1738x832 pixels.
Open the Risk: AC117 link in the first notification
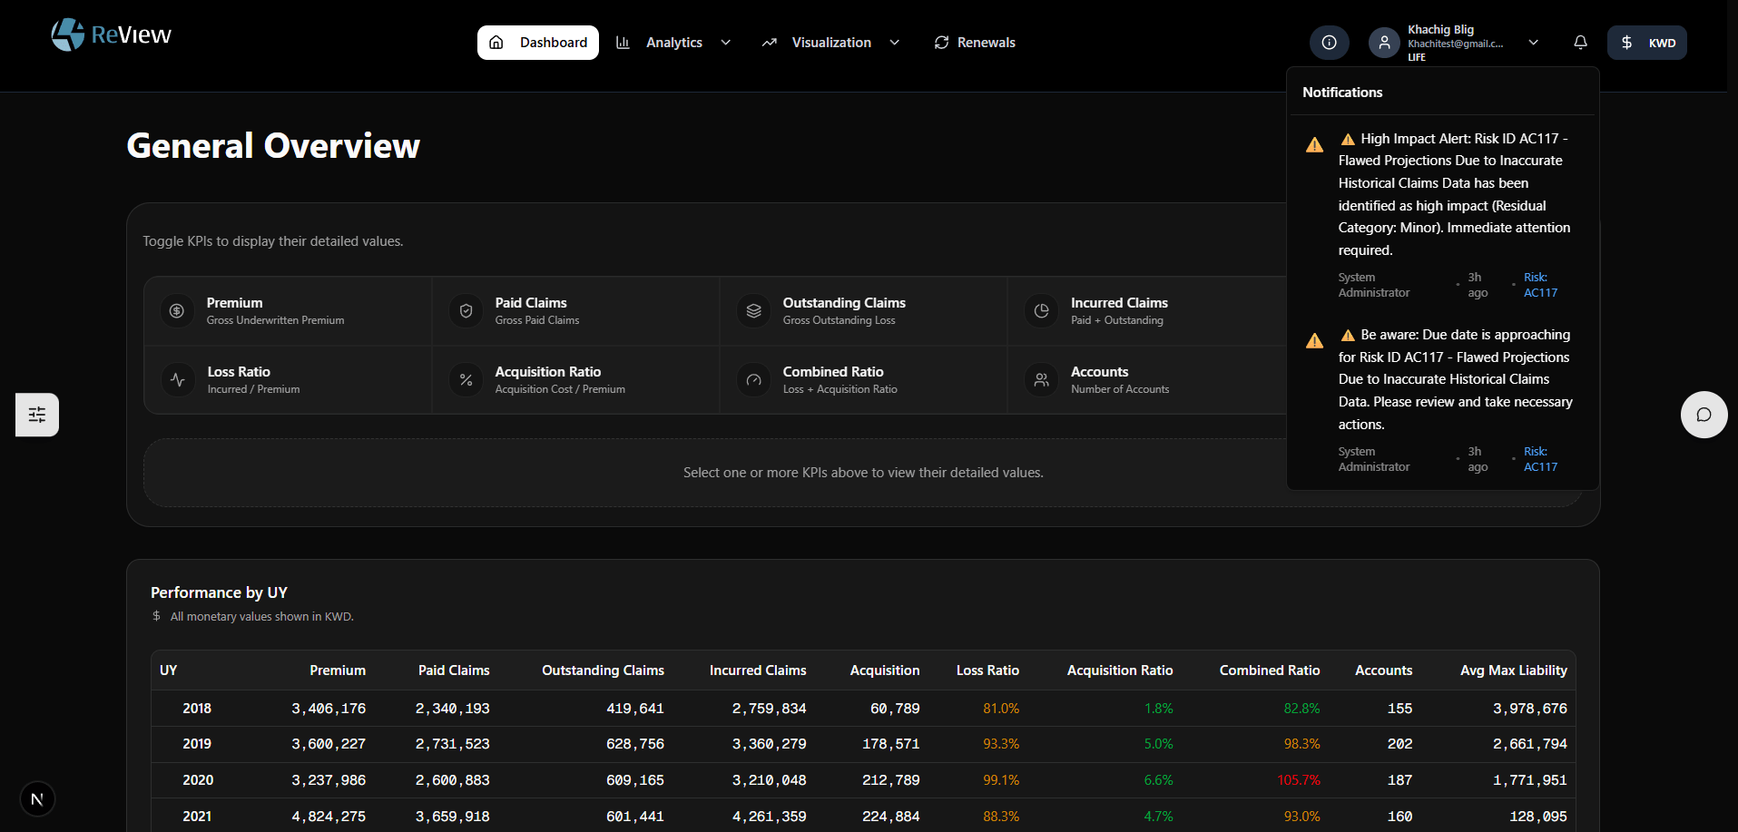point(1538,285)
